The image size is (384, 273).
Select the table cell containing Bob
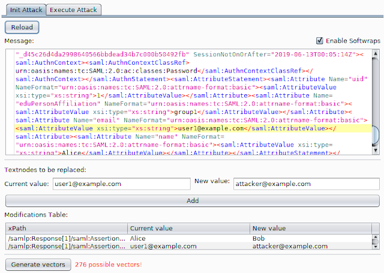311,238
